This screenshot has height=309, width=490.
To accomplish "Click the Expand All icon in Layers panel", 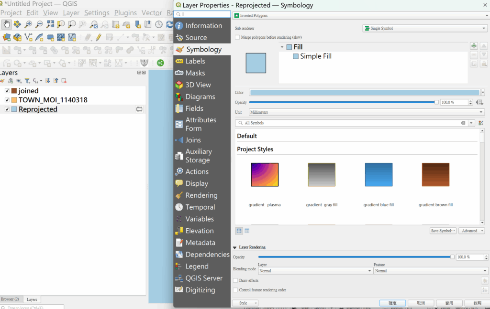I will tap(47, 81).
